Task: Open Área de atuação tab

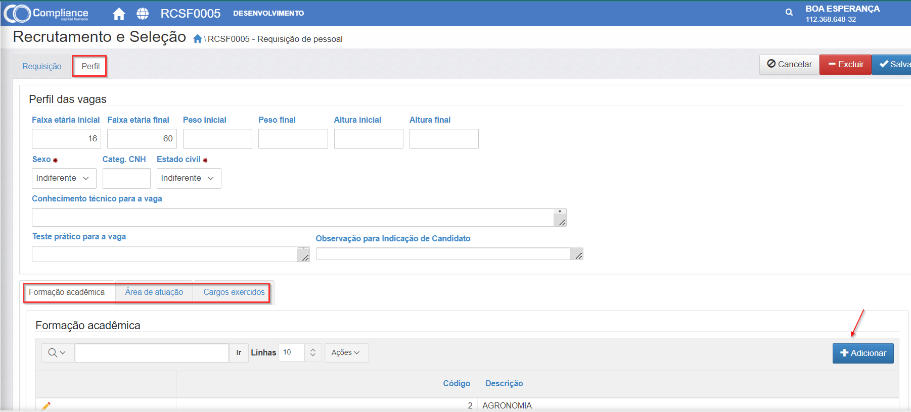Action: [x=154, y=292]
